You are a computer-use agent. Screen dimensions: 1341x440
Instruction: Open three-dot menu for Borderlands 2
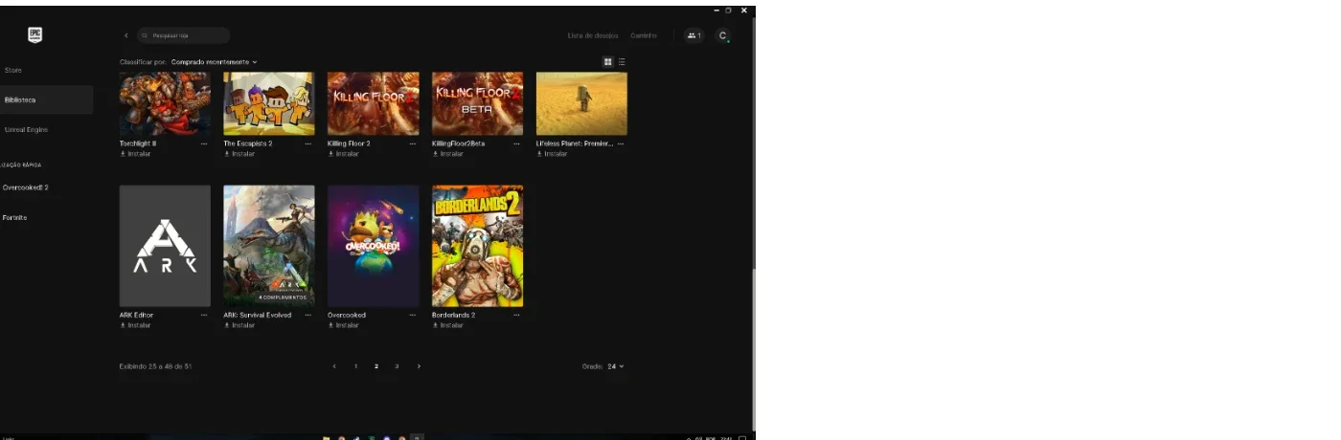tap(516, 315)
